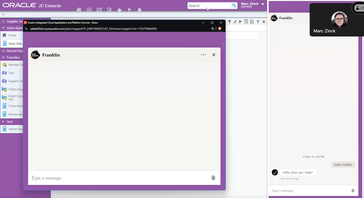The width and height of the screenshot is (364, 198).
Task: Click the edit note icon in the header
Action: (109, 10)
